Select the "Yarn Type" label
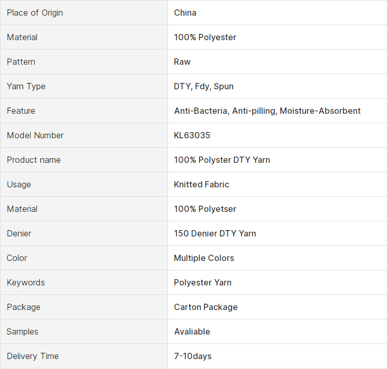 tap(26, 86)
